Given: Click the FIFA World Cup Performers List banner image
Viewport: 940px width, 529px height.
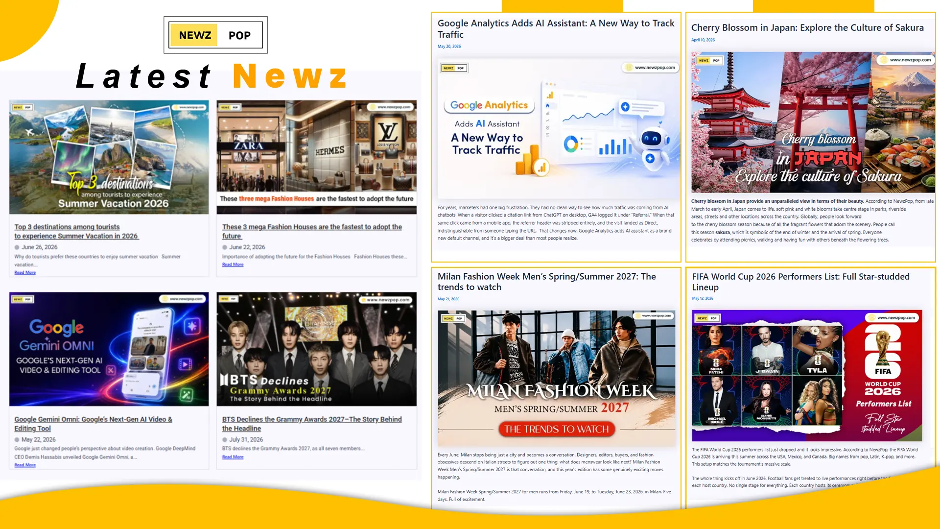Looking at the screenshot, I should pyautogui.click(x=807, y=376).
